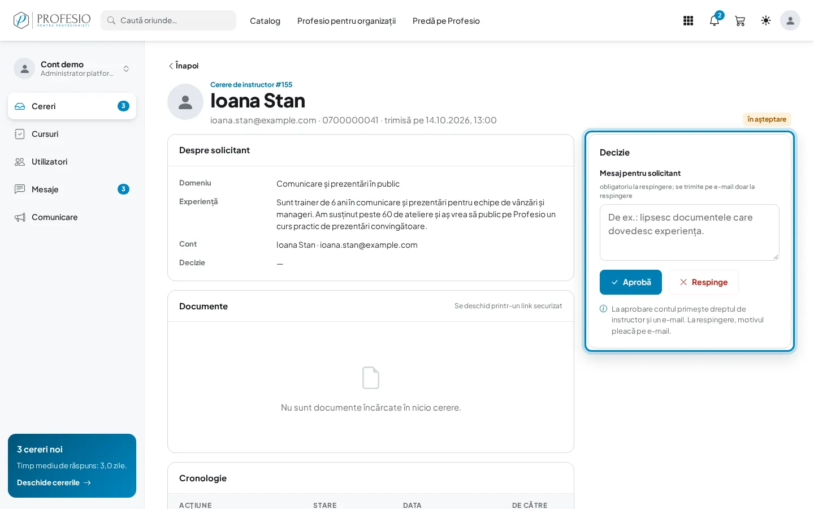Viewport: 814px width, 509px height.
Task: Open the user avatar menu in header
Action: 790,20
